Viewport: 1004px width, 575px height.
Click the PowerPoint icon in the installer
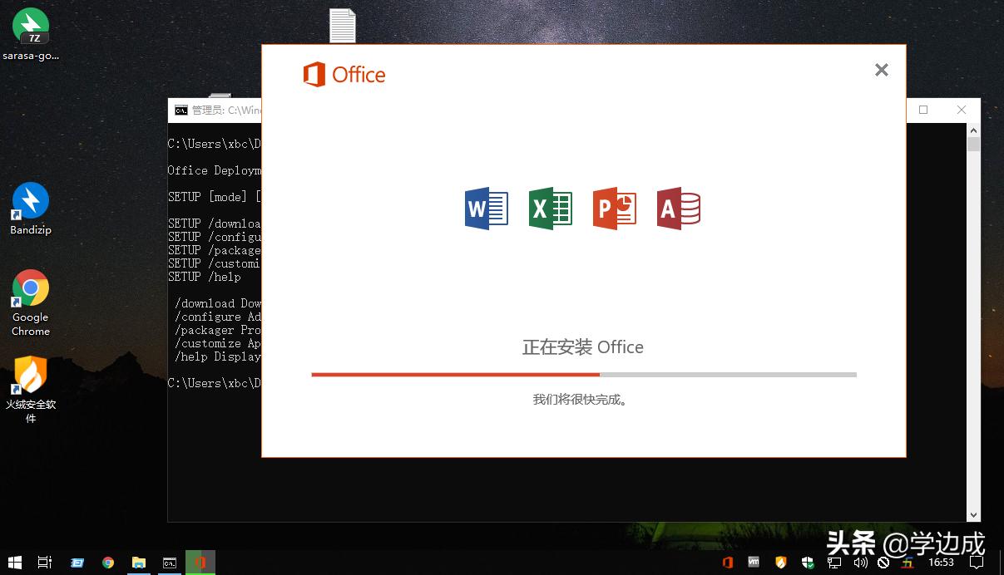coord(615,209)
